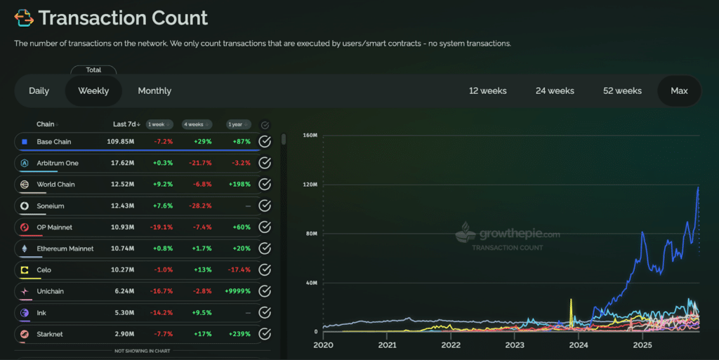Image resolution: width=719 pixels, height=360 pixels.
Task: Click OP Mainnet -19.1% weekly change
Action: tap(161, 227)
